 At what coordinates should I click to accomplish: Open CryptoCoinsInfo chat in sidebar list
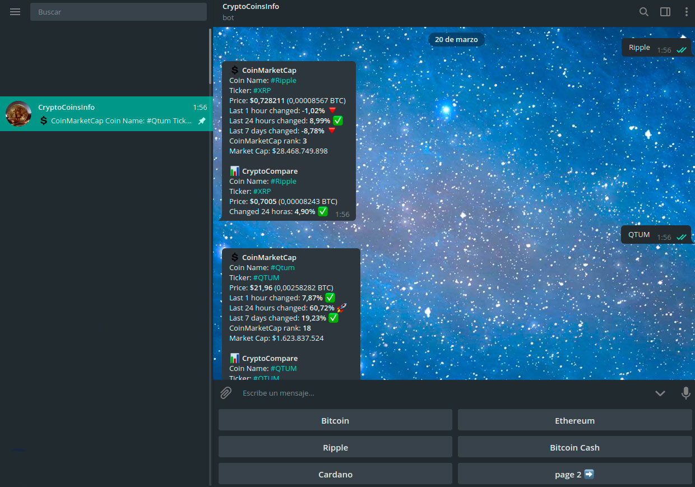106,114
